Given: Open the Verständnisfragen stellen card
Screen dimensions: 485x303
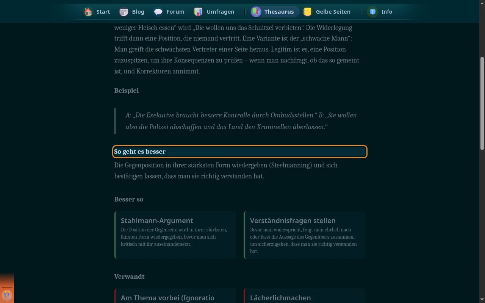Looking at the screenshot, I should pos(304,235).
